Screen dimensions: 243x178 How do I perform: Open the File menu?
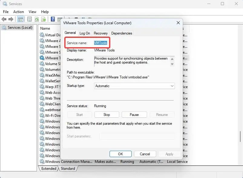[x=6, y=12]
